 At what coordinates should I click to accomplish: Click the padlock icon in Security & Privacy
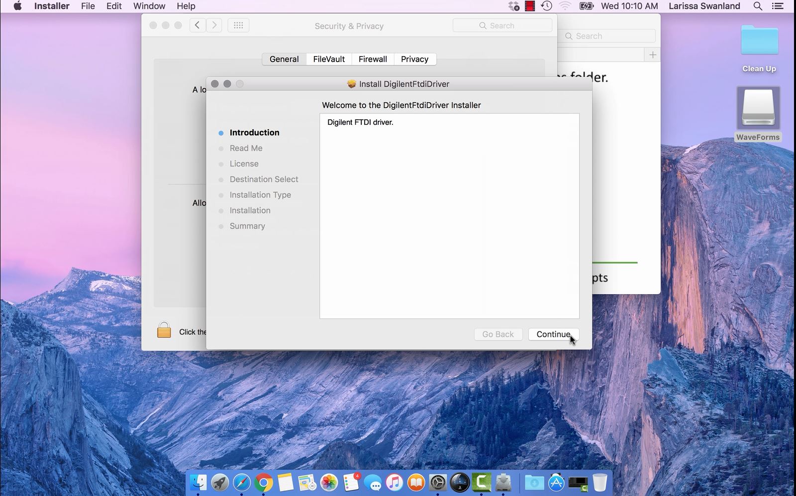164,330
